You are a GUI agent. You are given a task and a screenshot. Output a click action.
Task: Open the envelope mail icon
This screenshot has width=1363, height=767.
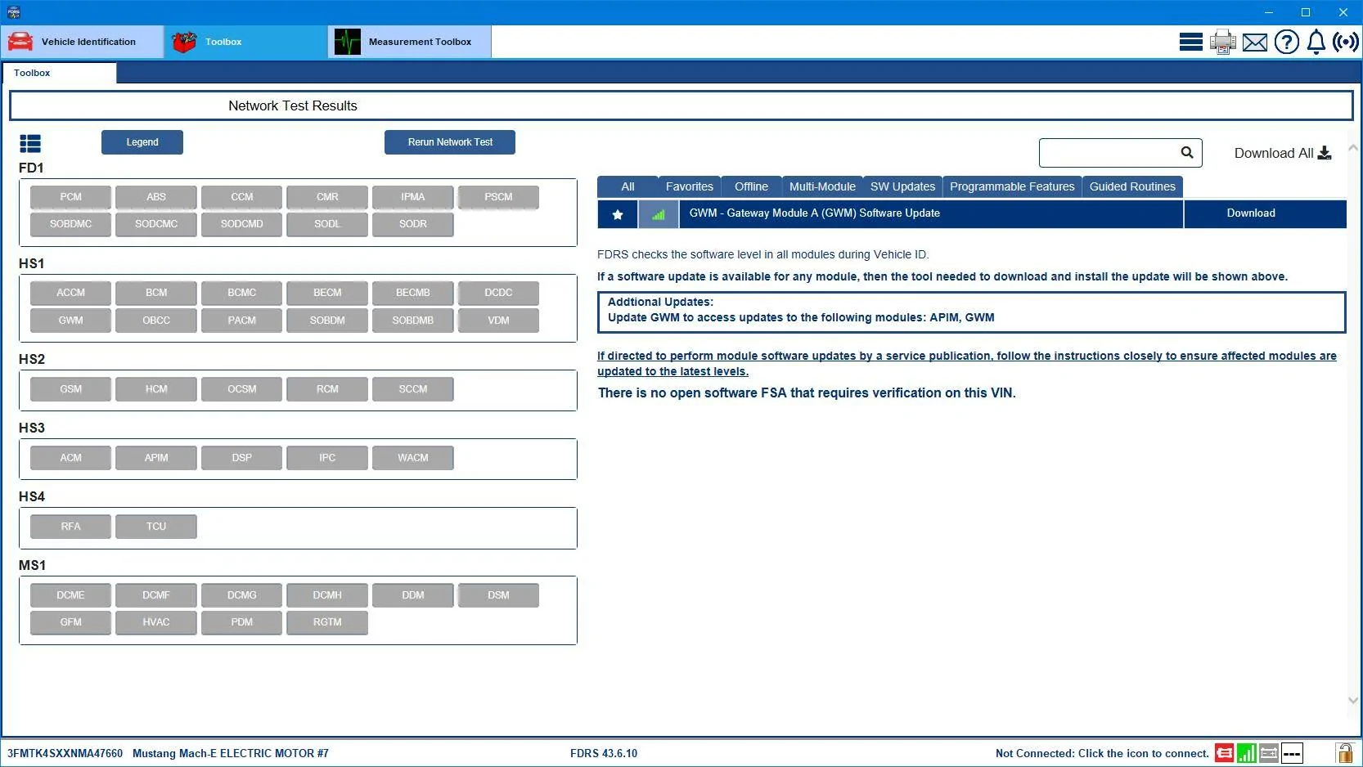(1254, 43)
